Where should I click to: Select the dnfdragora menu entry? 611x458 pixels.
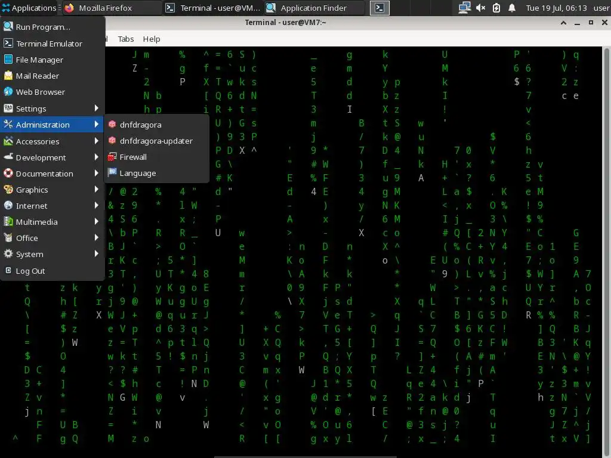coord(156,124)
